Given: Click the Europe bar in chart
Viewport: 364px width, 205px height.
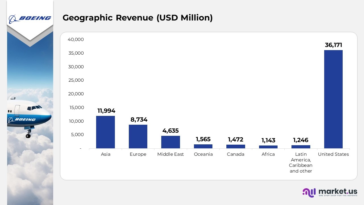Looking at the screenshot, I should 138,136.
